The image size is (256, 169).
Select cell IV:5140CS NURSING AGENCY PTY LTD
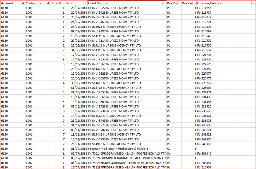click(x=127, y=27)
